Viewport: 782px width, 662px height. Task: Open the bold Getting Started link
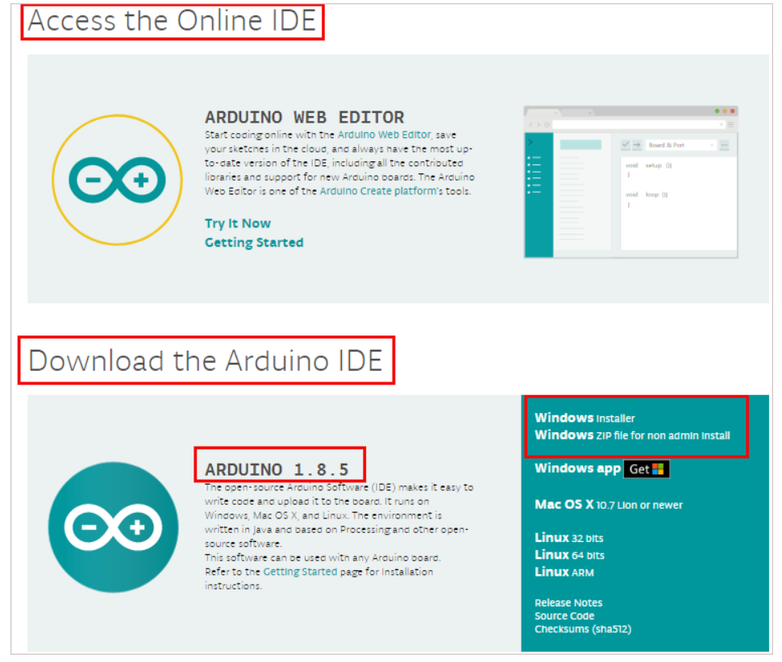pyautogui.click(x=254, y=243)
